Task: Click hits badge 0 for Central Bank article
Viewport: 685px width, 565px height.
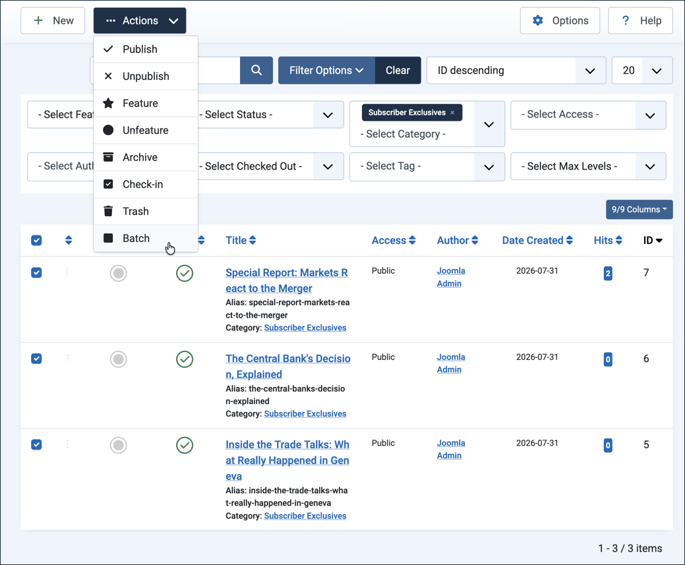Action: (x=607, y=359)
